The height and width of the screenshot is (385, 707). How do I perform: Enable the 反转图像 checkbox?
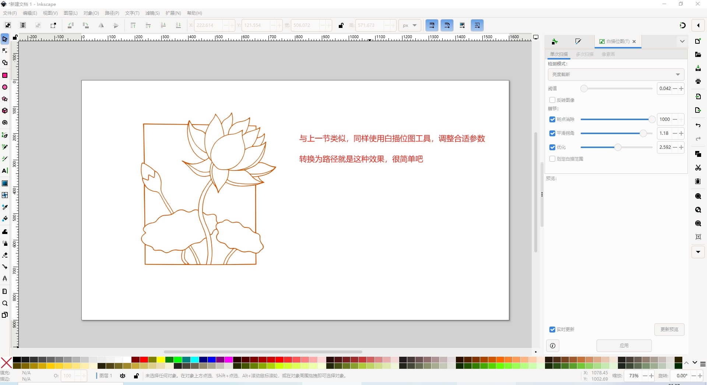click(552, 100)
